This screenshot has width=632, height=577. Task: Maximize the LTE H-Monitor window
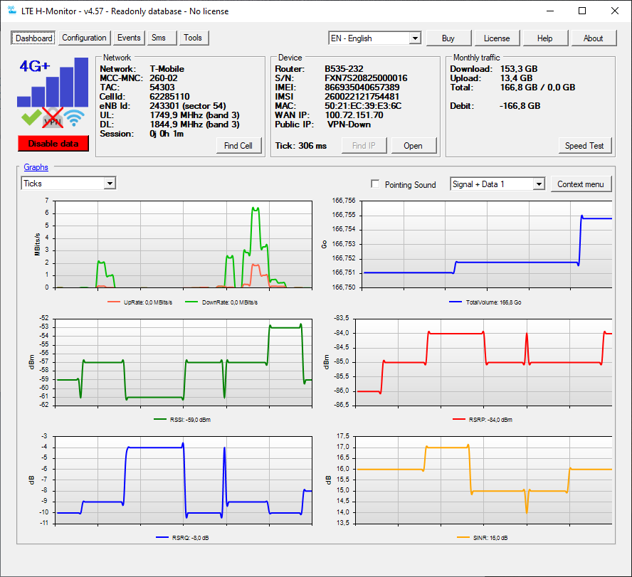[582, 11]
